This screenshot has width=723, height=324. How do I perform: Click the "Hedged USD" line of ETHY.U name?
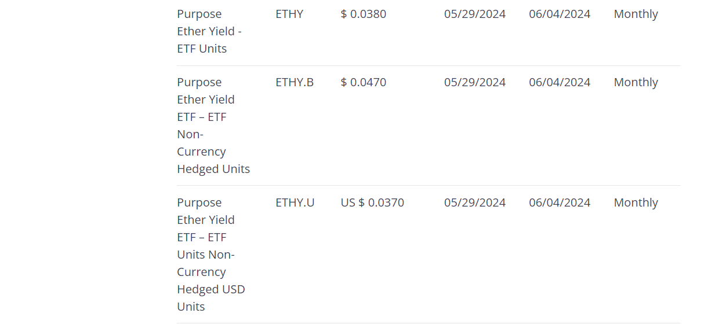coord(211,289)
